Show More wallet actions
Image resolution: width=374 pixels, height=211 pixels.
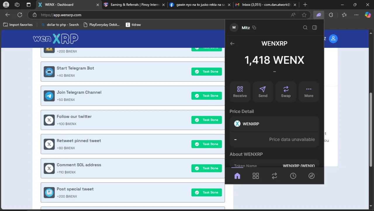coord(309,92)
